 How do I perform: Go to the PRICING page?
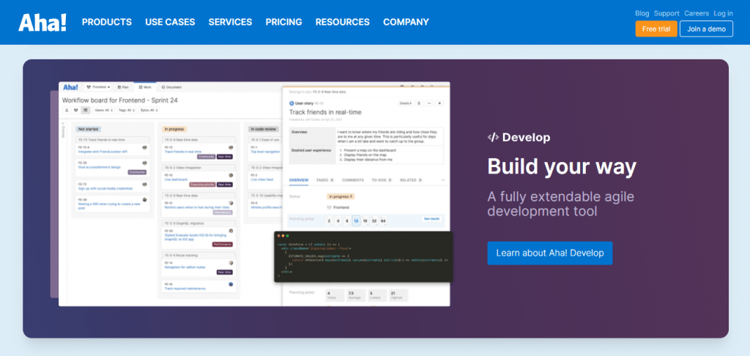[284, 22]
